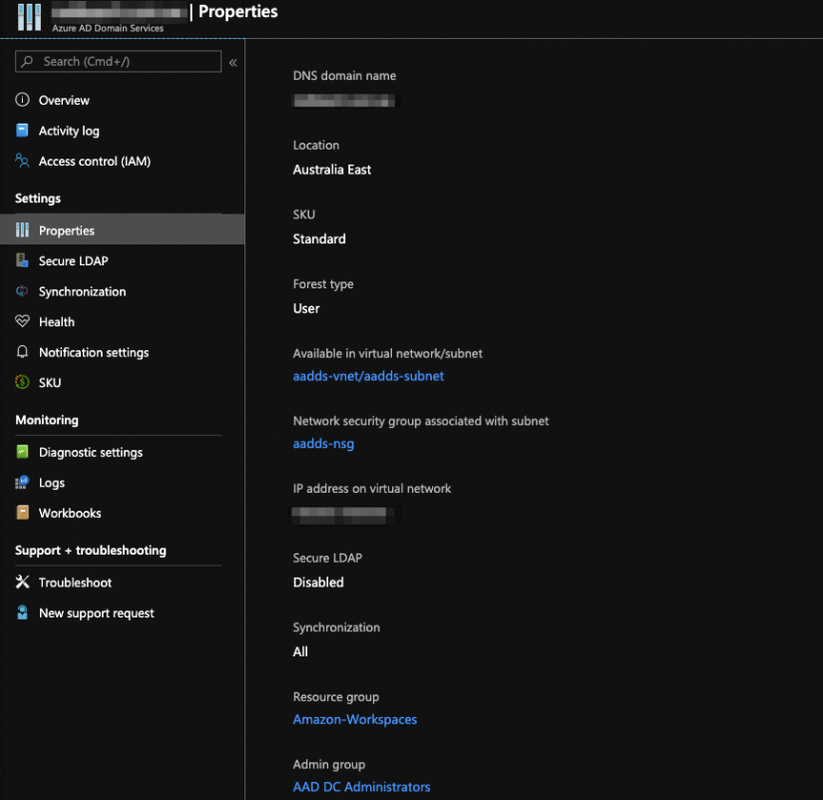
Task: Click the Settings section heading
Action: pyautogui.click(x=38, y=198)
